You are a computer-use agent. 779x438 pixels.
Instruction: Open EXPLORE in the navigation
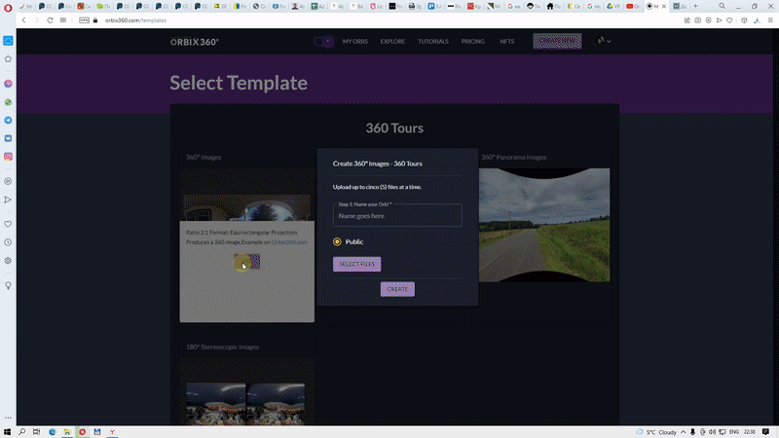[392, 41]
